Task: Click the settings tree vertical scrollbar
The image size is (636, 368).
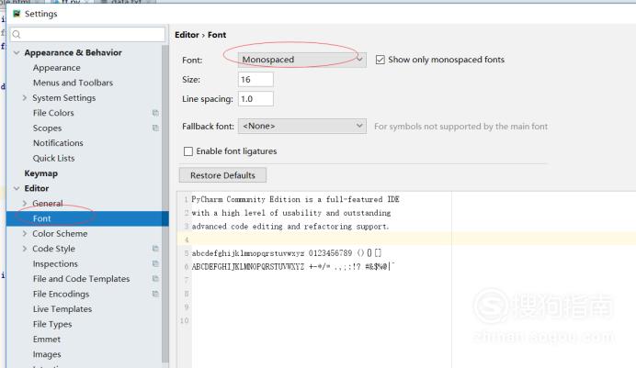Action: coord(165,203)
